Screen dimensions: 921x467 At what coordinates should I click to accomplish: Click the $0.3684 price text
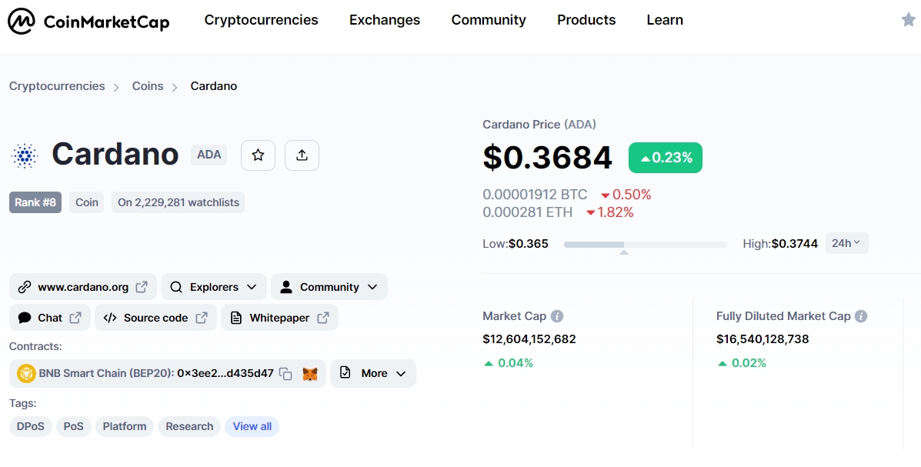coord(547,158)
